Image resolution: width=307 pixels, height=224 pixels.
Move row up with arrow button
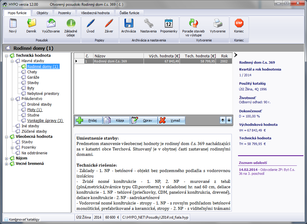coord(223,120)
